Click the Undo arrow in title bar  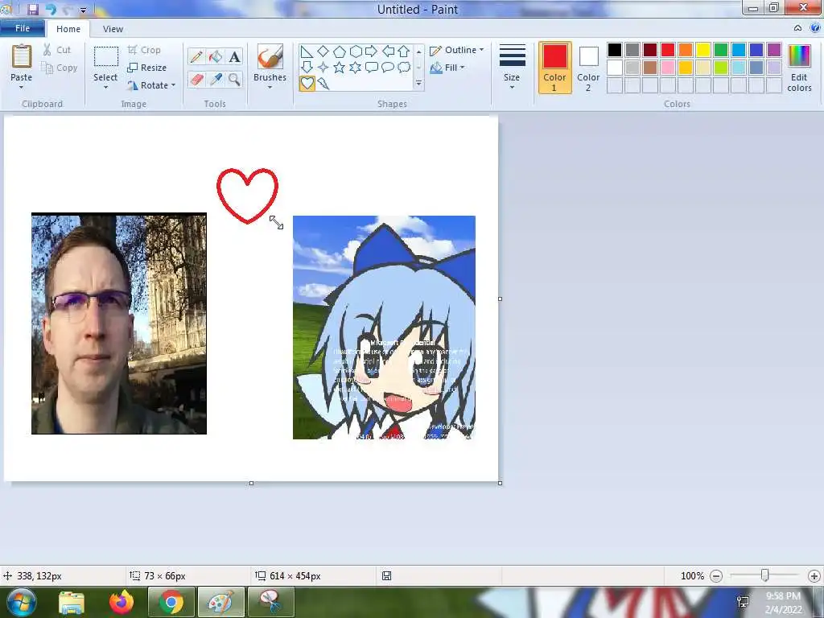coord(51,9)
